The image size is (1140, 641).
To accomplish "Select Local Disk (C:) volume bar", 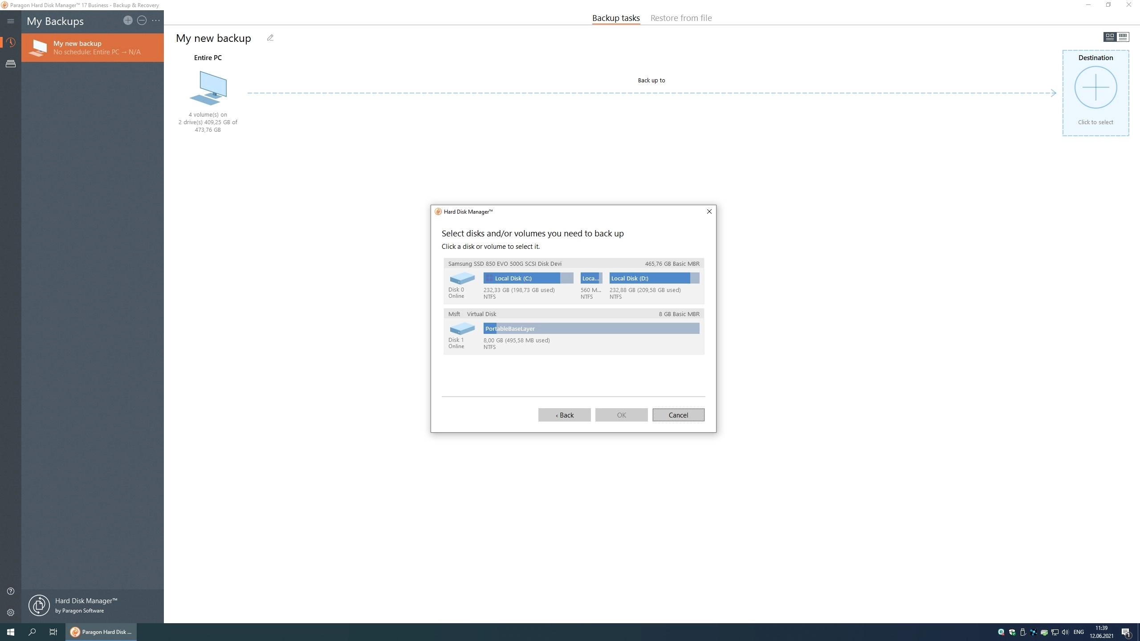I will click(x=528, y=278).
